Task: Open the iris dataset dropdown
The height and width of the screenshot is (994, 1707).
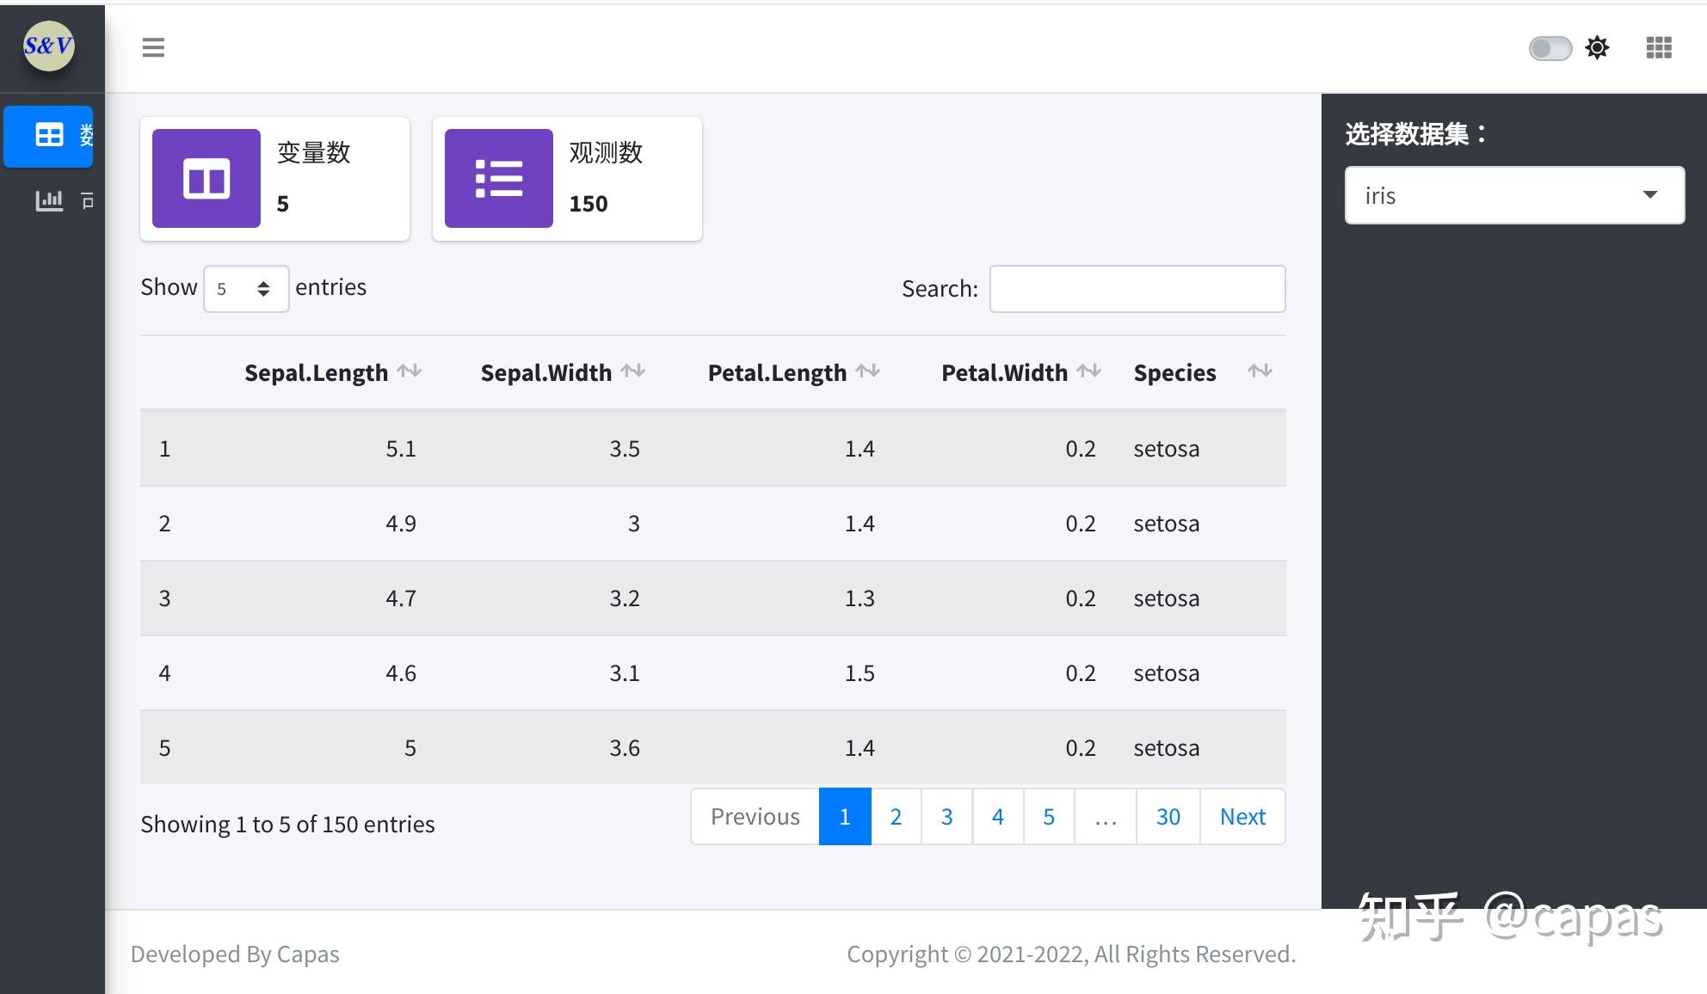Action: tap(1513, 195)
